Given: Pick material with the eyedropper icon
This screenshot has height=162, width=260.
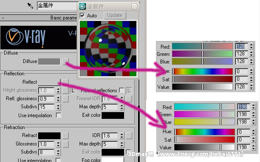Looking at the screenshot, I should tap(30, 5).
